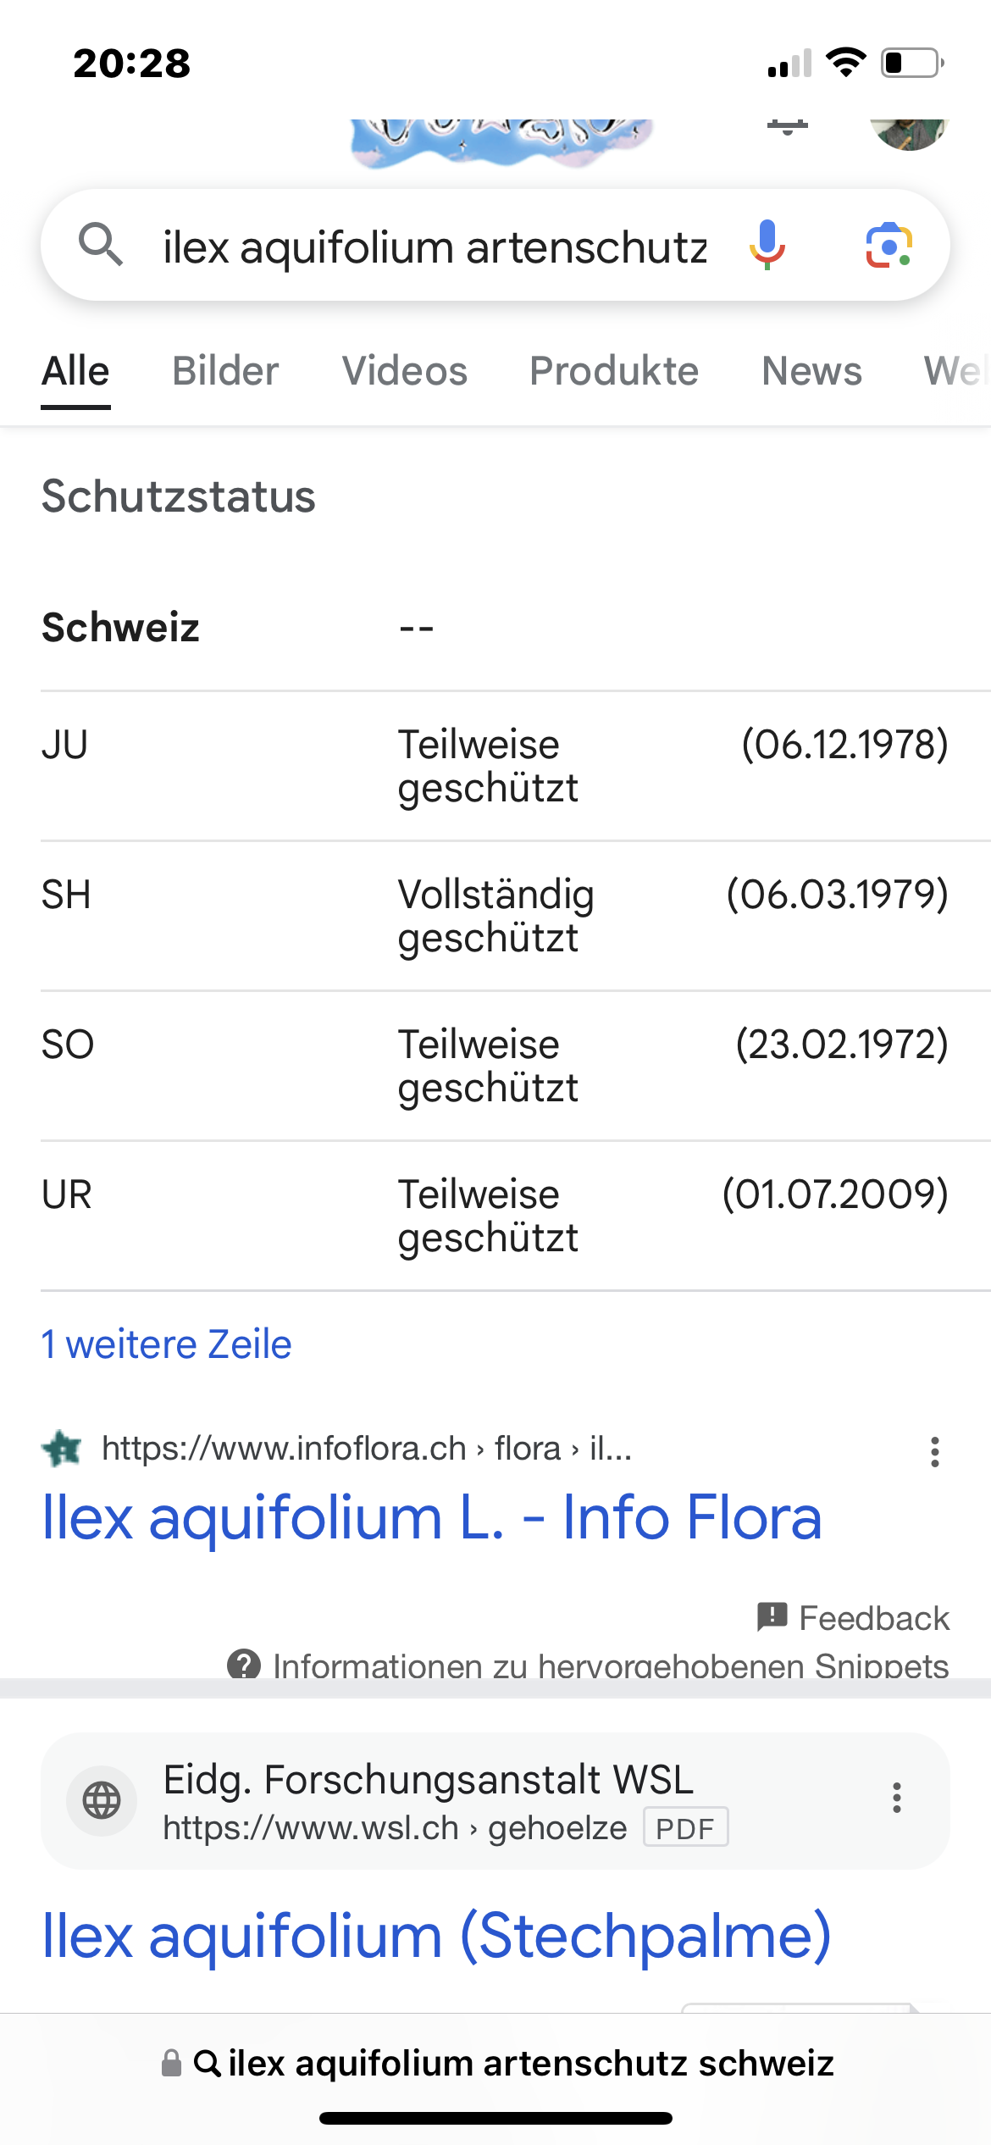This screenshot has width=991, height=2145.
Task: Open Google account profile picture
Action: [x=909, y=134]
